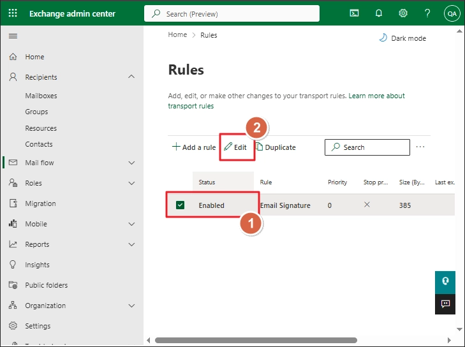The width and height of the screenshot is (465, 347).
Task: Focus the rules Search field
Action: point(367,147)
